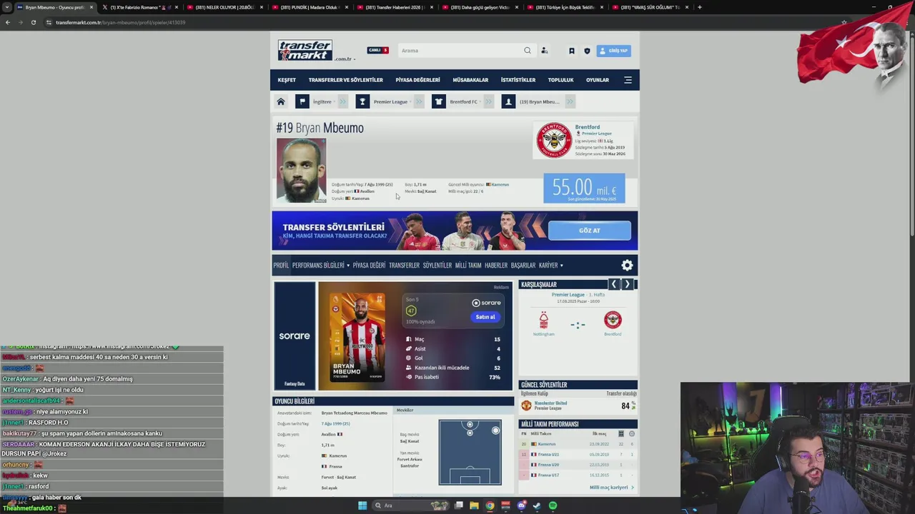Click the 55.00 mil. € market value box
This screenshot has width=915, height=514.
(x=584, y=188)
